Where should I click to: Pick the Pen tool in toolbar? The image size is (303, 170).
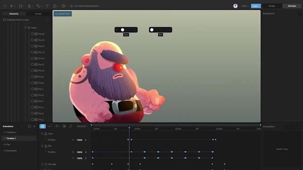point(29,6)
